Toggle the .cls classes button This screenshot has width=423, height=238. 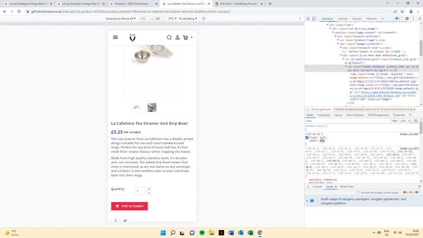[403, 121]
